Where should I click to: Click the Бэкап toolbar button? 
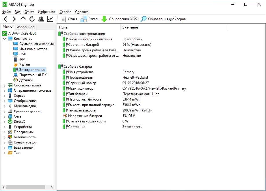pyautogui.click(x=89, y=19)
